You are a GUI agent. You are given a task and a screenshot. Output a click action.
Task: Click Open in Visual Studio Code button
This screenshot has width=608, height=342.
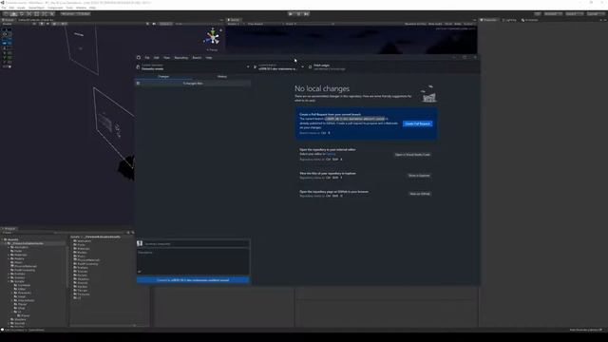tap(412, 155)
